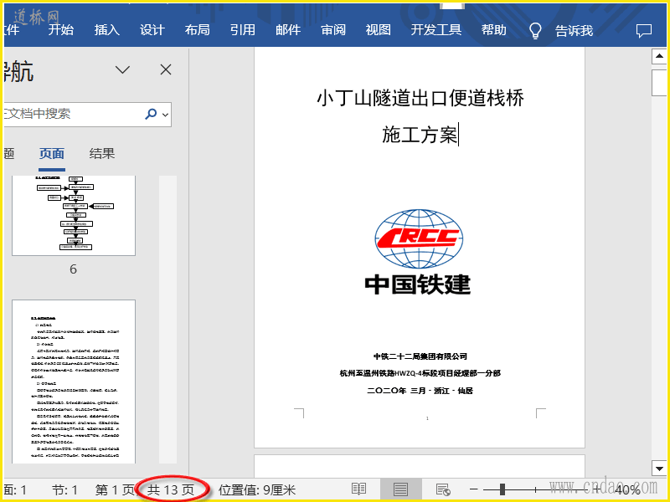Go to the 审阅 ribbon tab
The height and width of the screenshot is (502, 670).
click(333, 30)
